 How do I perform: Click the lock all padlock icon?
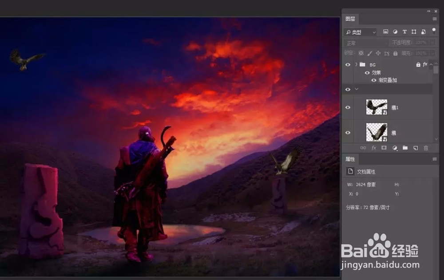tap(395, 53)
